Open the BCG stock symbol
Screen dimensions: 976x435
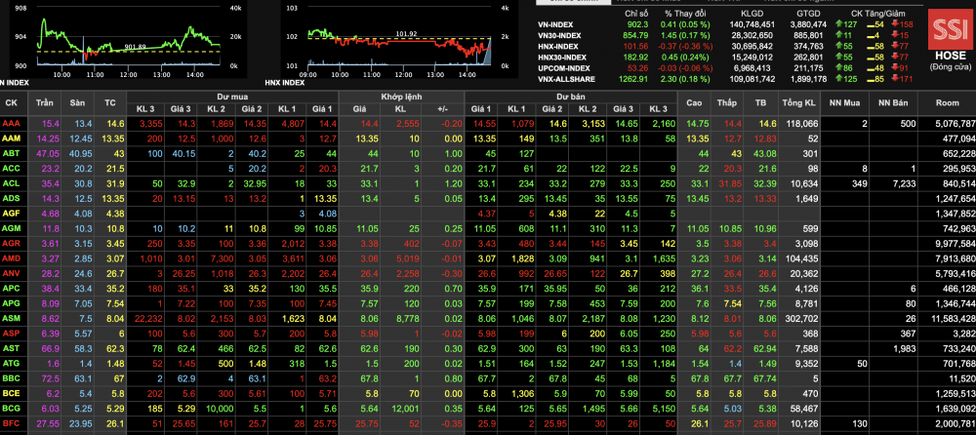pos(11,408)
